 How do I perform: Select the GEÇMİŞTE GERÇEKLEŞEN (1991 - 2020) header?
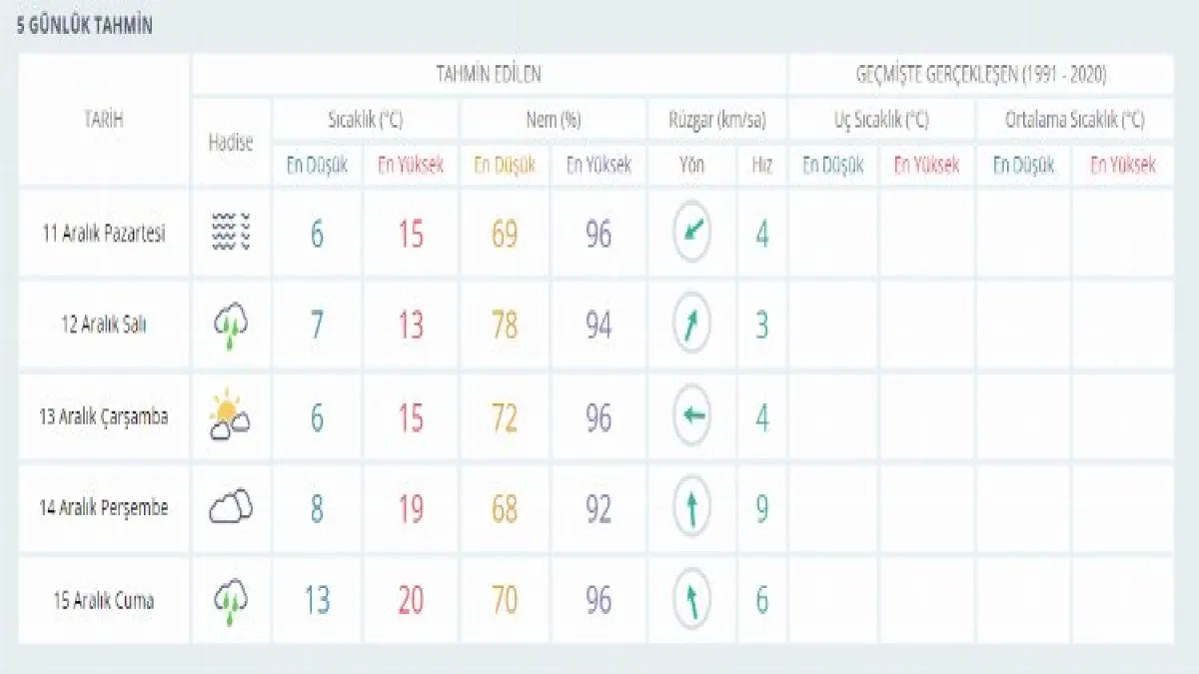pyautogui.click(x=981, y=74)
